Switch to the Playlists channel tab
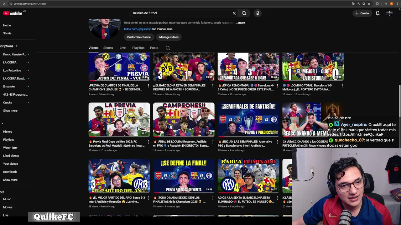 (x=138, y=48)
